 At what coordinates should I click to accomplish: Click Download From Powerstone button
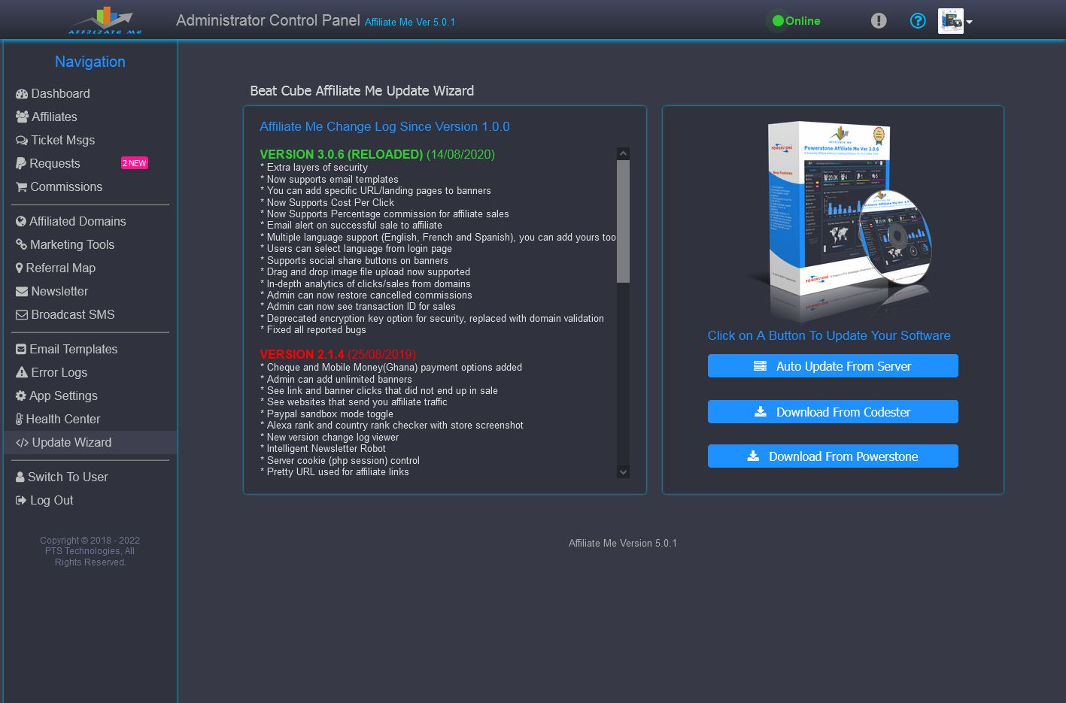tap(833, 456)
